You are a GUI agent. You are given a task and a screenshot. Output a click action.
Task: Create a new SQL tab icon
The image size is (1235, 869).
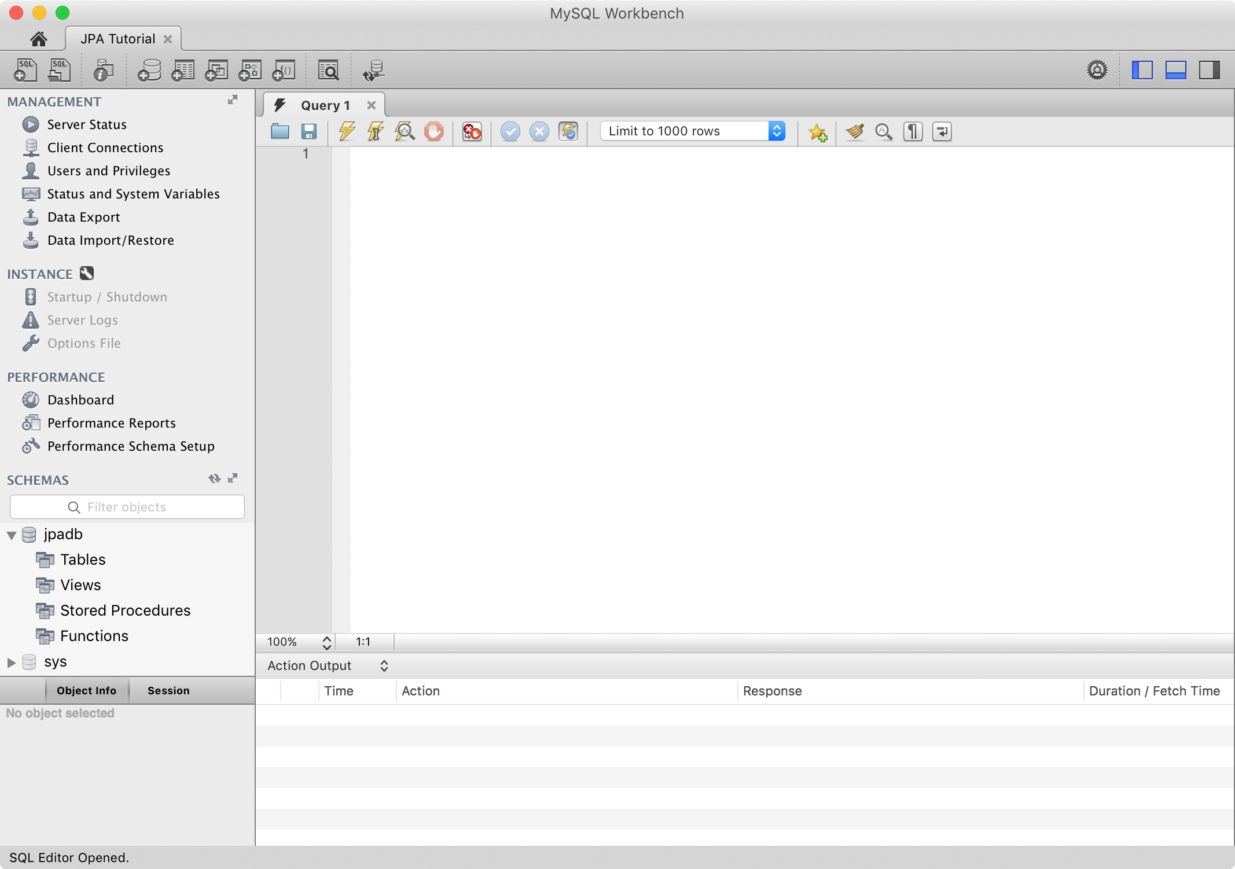click(25, 70)
